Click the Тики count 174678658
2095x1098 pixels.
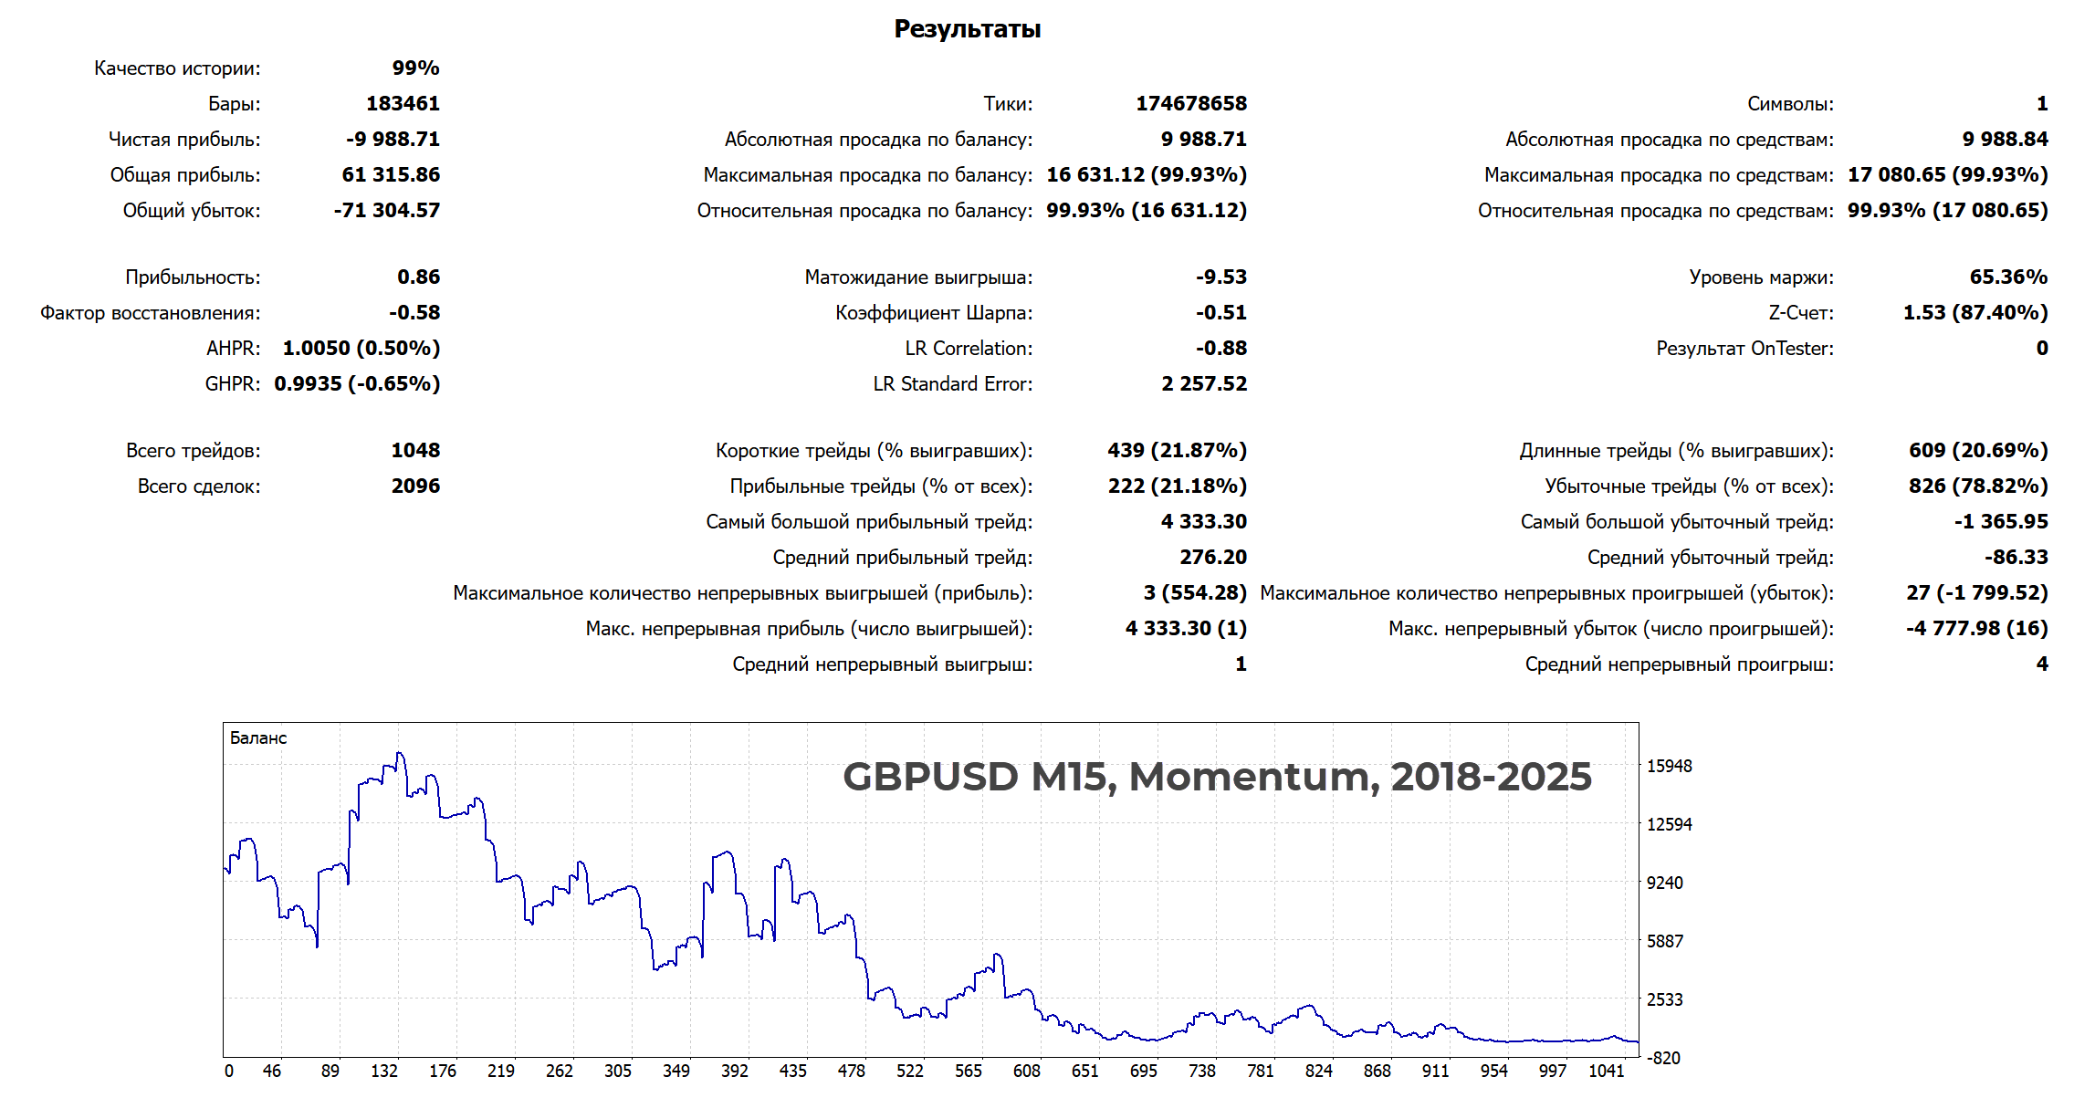(1190, 103)
